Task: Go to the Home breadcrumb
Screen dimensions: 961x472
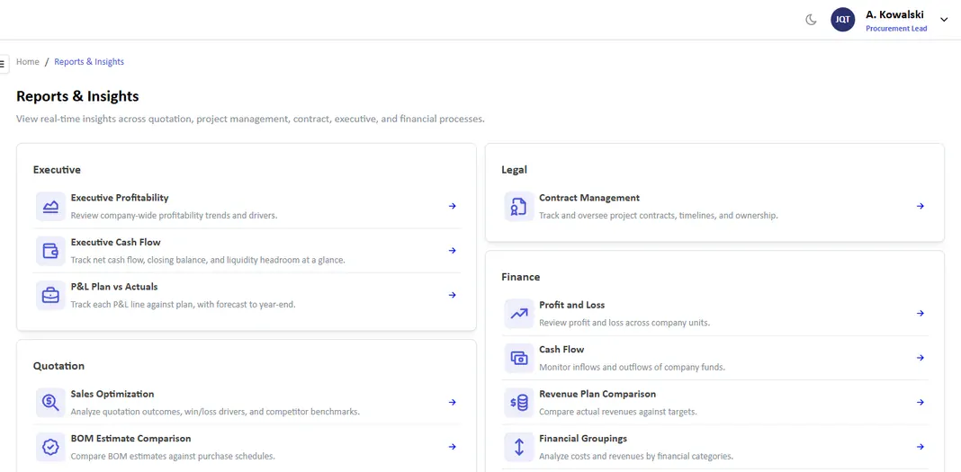Action: 28,62
